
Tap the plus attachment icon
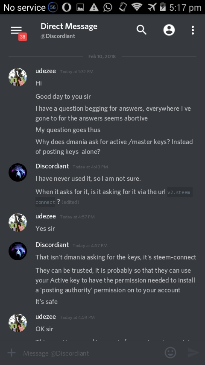[12, 353]
